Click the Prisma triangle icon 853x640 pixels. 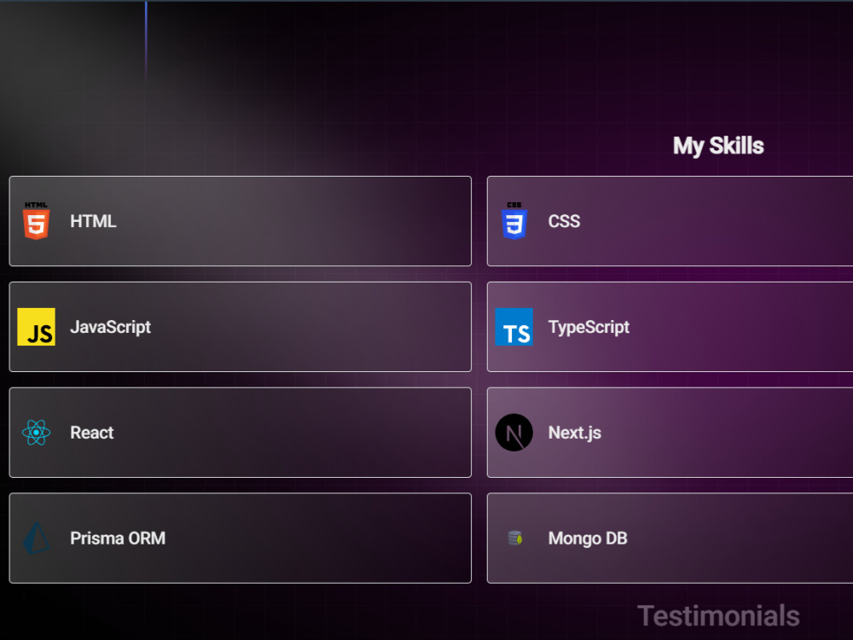point(37,538)
